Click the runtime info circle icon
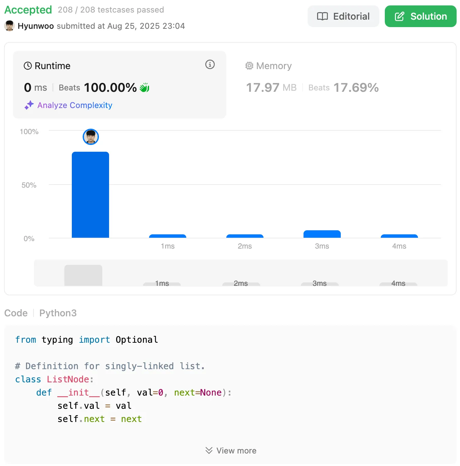The width and height of the screenshot is (460, 466). click(210, 64)
